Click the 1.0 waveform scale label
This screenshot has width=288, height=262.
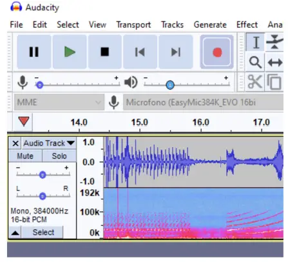88,143
